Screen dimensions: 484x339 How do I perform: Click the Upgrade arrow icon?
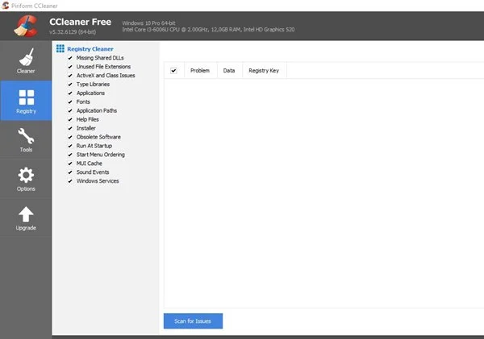(26, 214)
